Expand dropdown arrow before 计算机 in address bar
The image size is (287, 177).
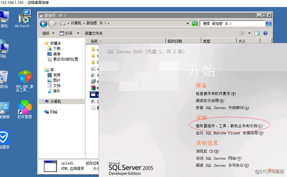(x=68, y=23)
